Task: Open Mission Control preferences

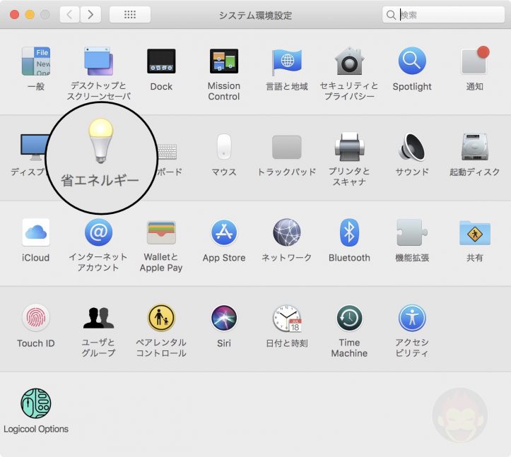Action: (x=224, y=61)
